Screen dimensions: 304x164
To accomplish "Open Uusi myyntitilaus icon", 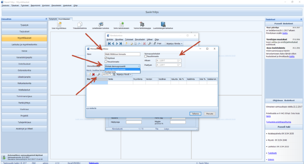I will click(59, 24).
